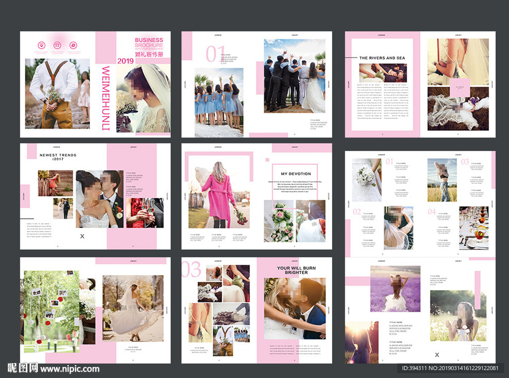Click the nipic logo in the watermark
This screenshot has width=509, height=378.
(22, 369)
